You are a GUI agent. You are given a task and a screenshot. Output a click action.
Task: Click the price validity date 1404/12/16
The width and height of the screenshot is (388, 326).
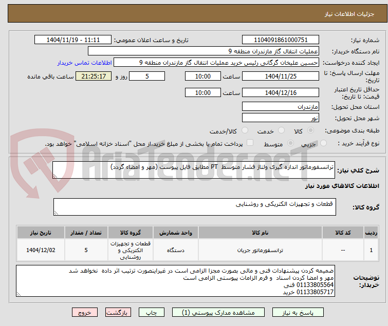pos(281,93)
